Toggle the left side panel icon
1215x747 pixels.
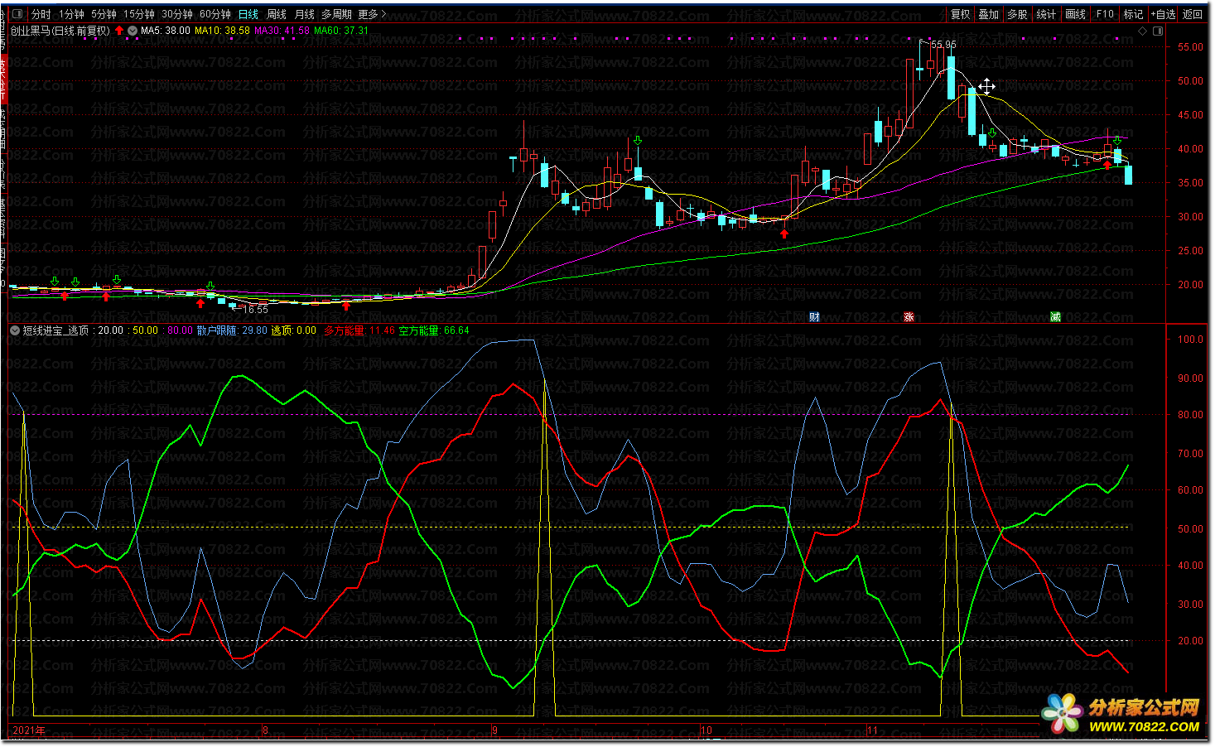click(18, 14)
